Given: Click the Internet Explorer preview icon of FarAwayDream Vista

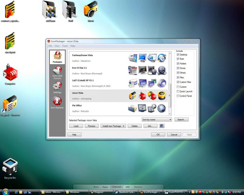Looking at the screenshot, I should click(162, 58).
